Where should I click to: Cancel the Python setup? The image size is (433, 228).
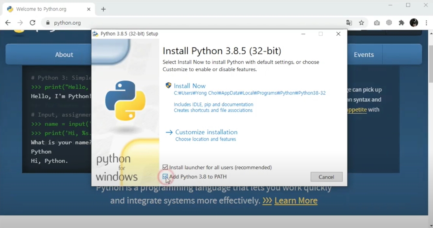click(326, 177)
